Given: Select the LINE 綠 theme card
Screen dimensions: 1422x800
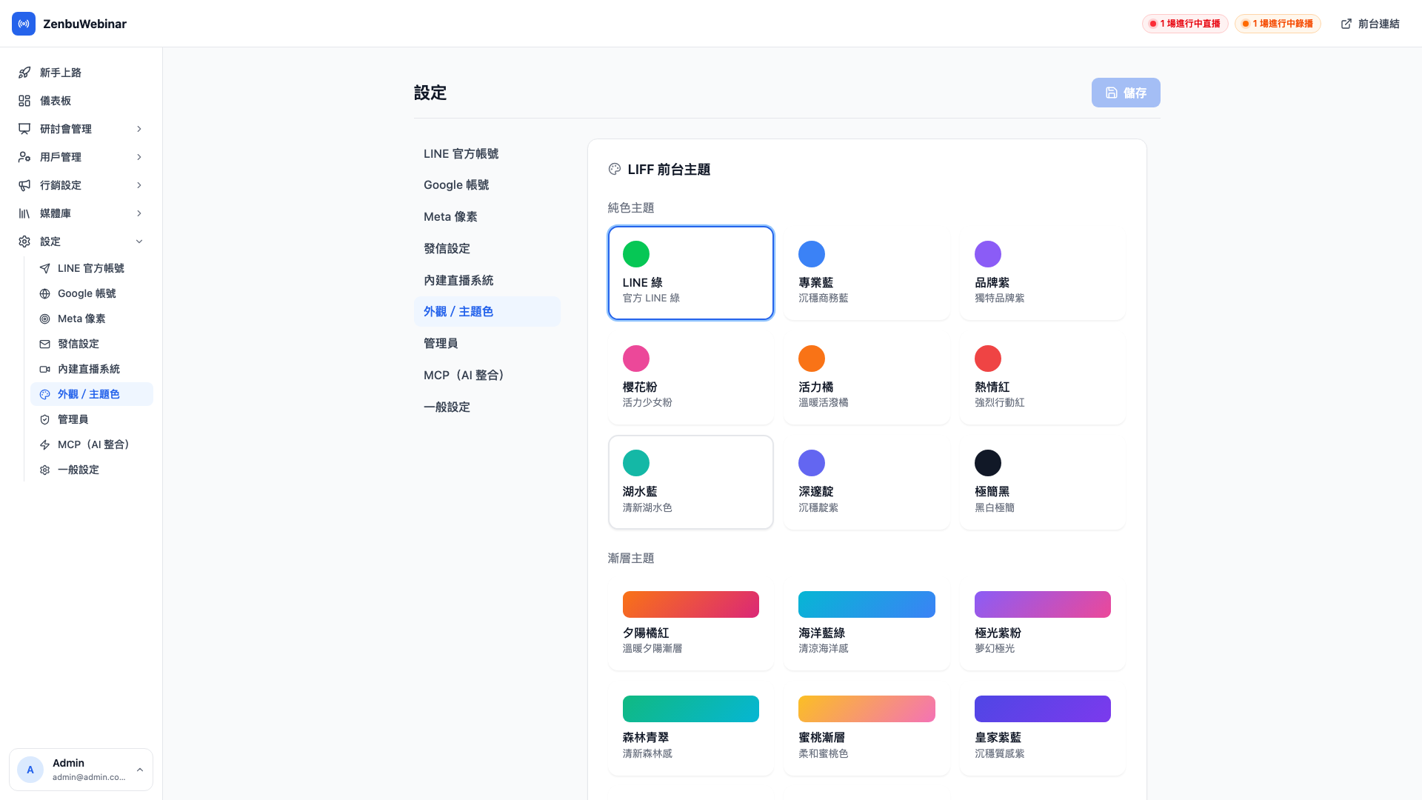Looking at the screenshot, I should (691, 273).
